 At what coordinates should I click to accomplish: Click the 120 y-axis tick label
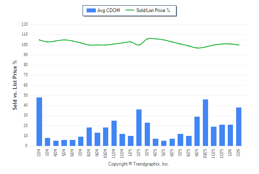pyautogui.click(x=25, y=24)
